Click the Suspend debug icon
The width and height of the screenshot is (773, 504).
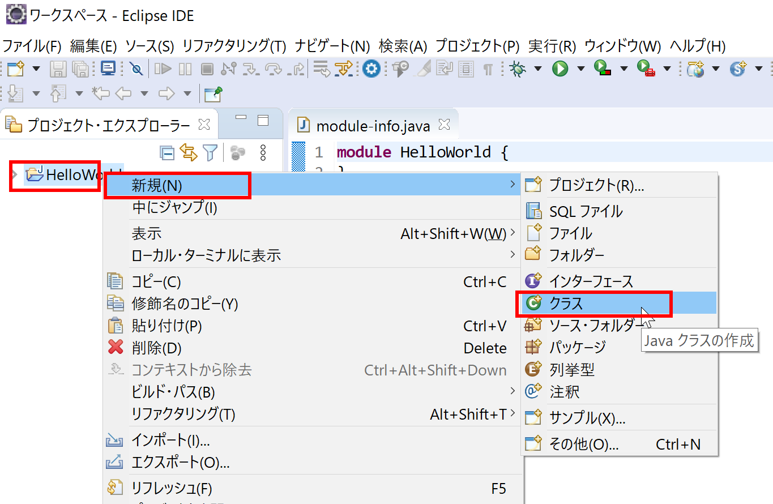point(185,69)
